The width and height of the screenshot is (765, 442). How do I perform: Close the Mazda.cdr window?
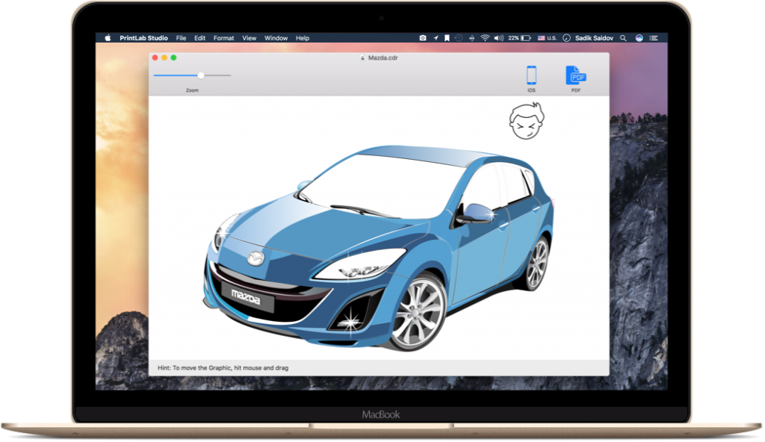tap(155, 57)
